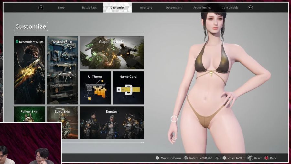291x164 pixels.
Task: Click the streamer webcam overlay
Action: [31, 143]
